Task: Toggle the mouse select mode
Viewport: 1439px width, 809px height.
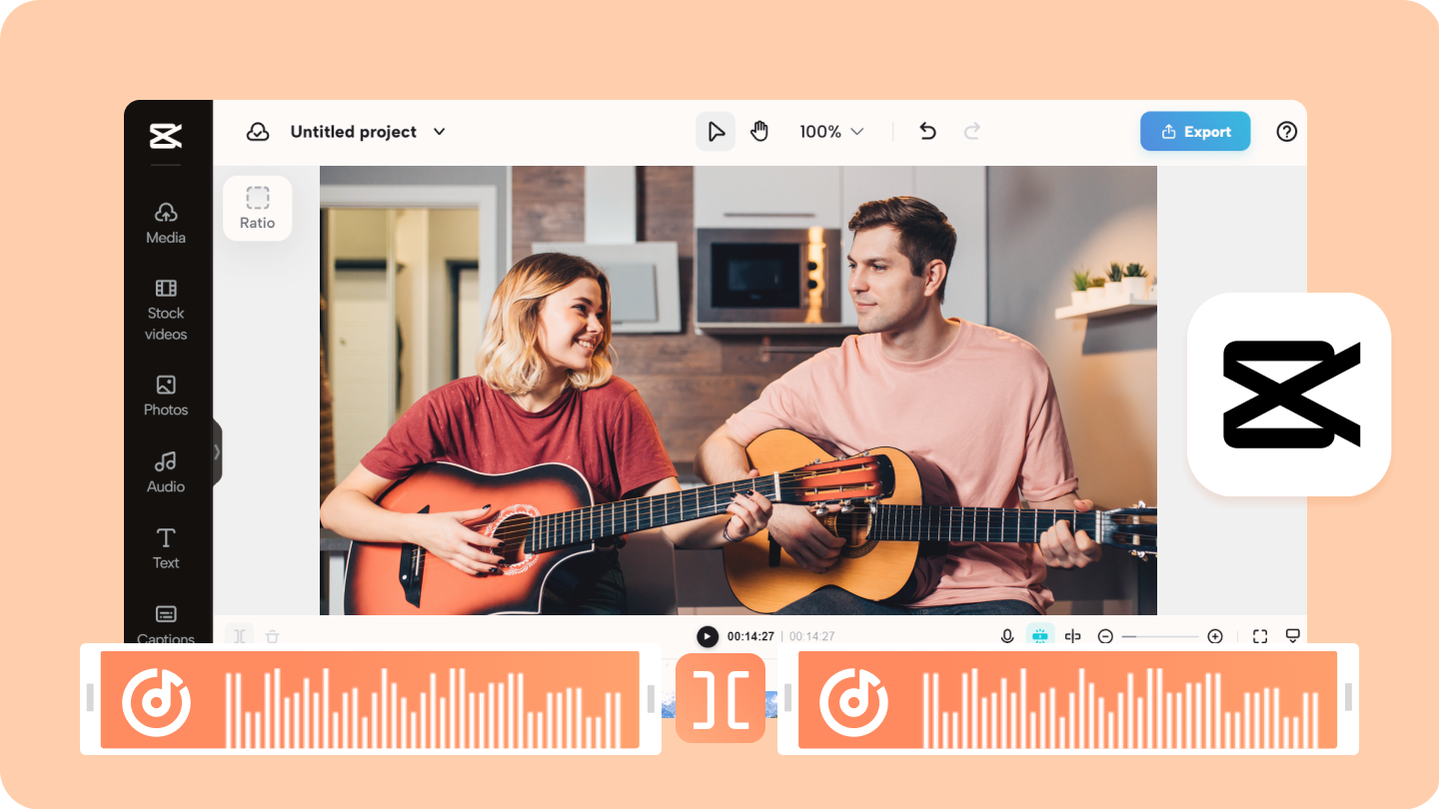Action: pos(716,131)
